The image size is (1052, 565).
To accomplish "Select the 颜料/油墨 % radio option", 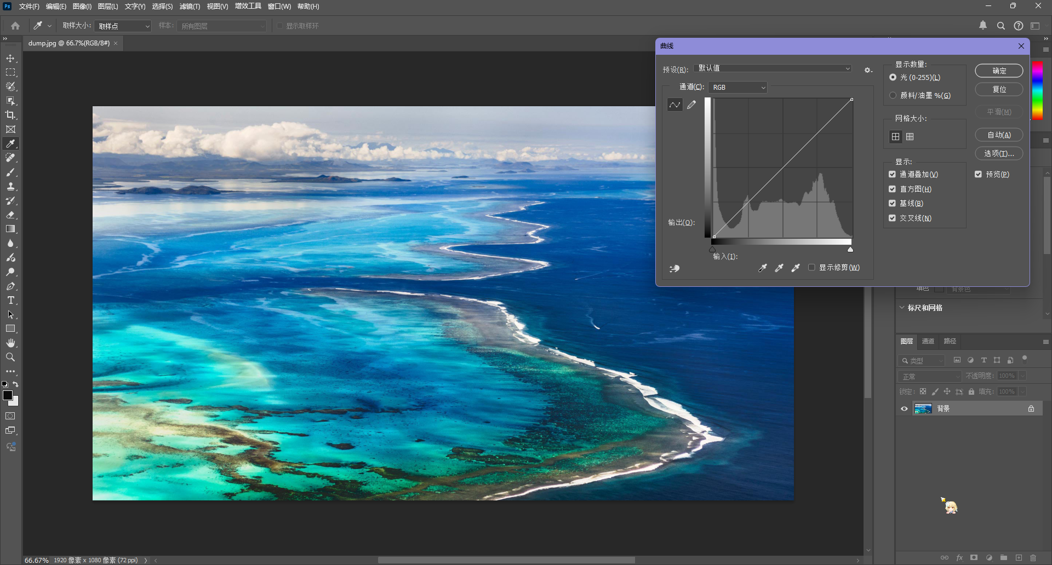I will coord(893,95).
